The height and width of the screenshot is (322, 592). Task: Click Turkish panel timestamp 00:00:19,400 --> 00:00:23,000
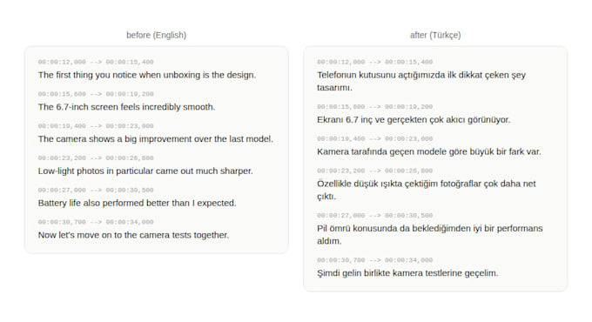click(x=375, y=139)
